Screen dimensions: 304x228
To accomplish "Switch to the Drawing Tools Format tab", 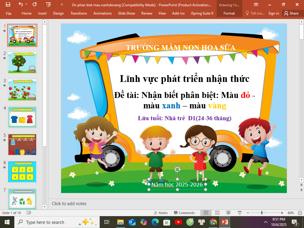I will coord(229,13).
